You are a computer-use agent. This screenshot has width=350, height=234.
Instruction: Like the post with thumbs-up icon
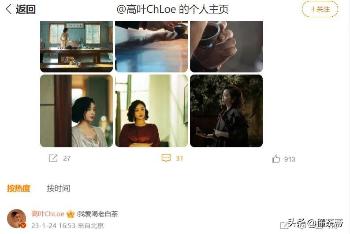click(x=276, y=159)
